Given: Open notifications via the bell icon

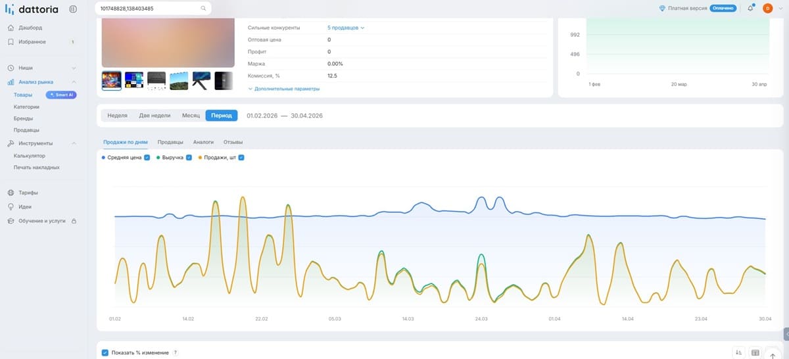Looking at the screenshot, I should [x=750, y=9].
